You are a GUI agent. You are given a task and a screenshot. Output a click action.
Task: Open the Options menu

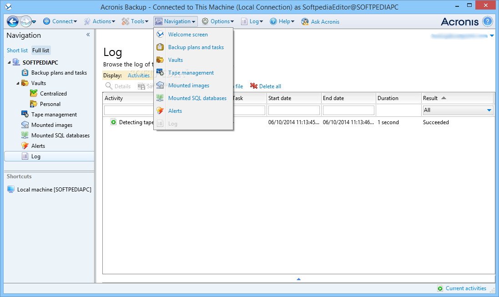[218, 21]
